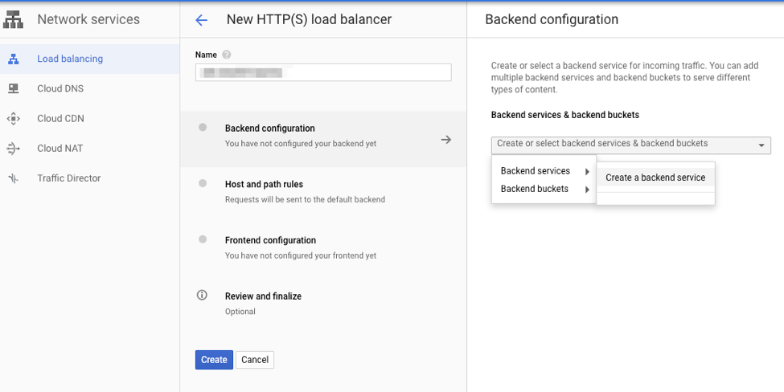Click the Network services header icon

13,19
